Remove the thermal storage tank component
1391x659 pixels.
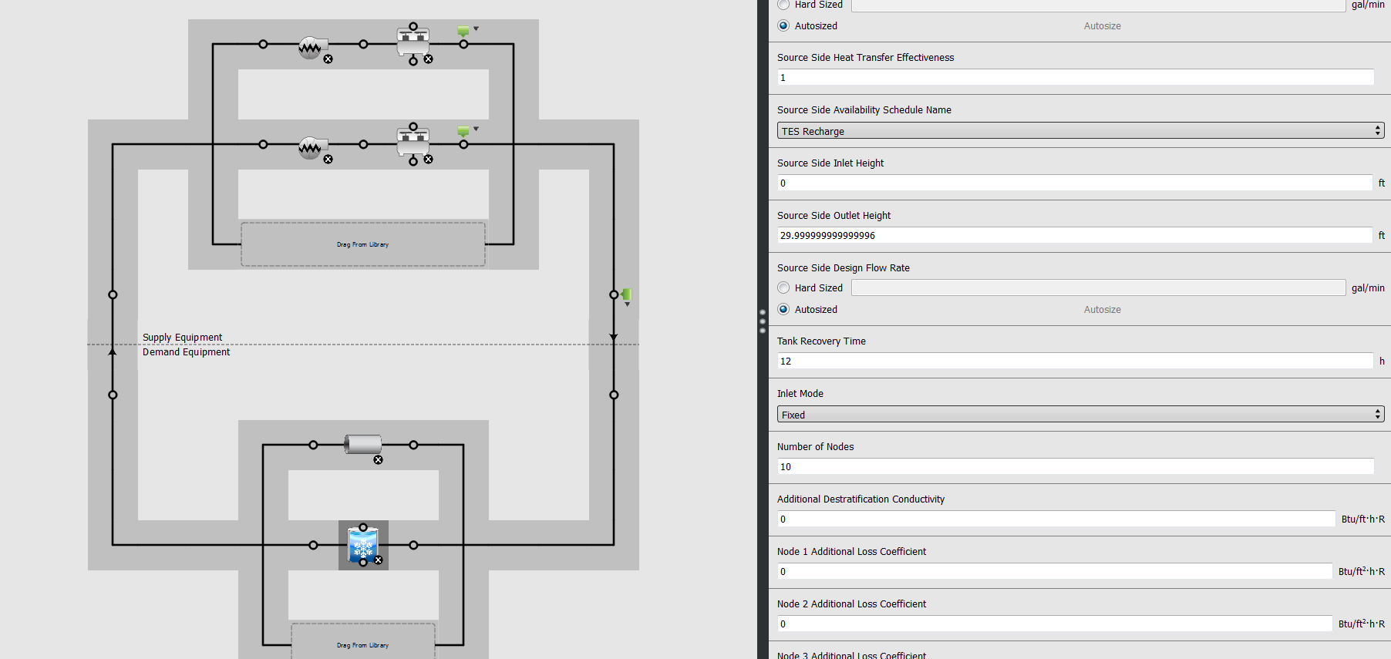pyautogui.click(x=378, y=560)
